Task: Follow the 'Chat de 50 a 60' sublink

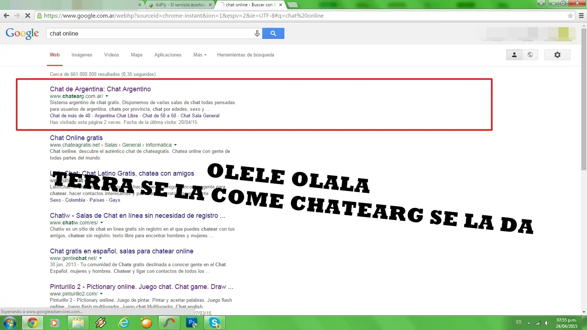Action: pyautogui.click(x=159, y=116)
